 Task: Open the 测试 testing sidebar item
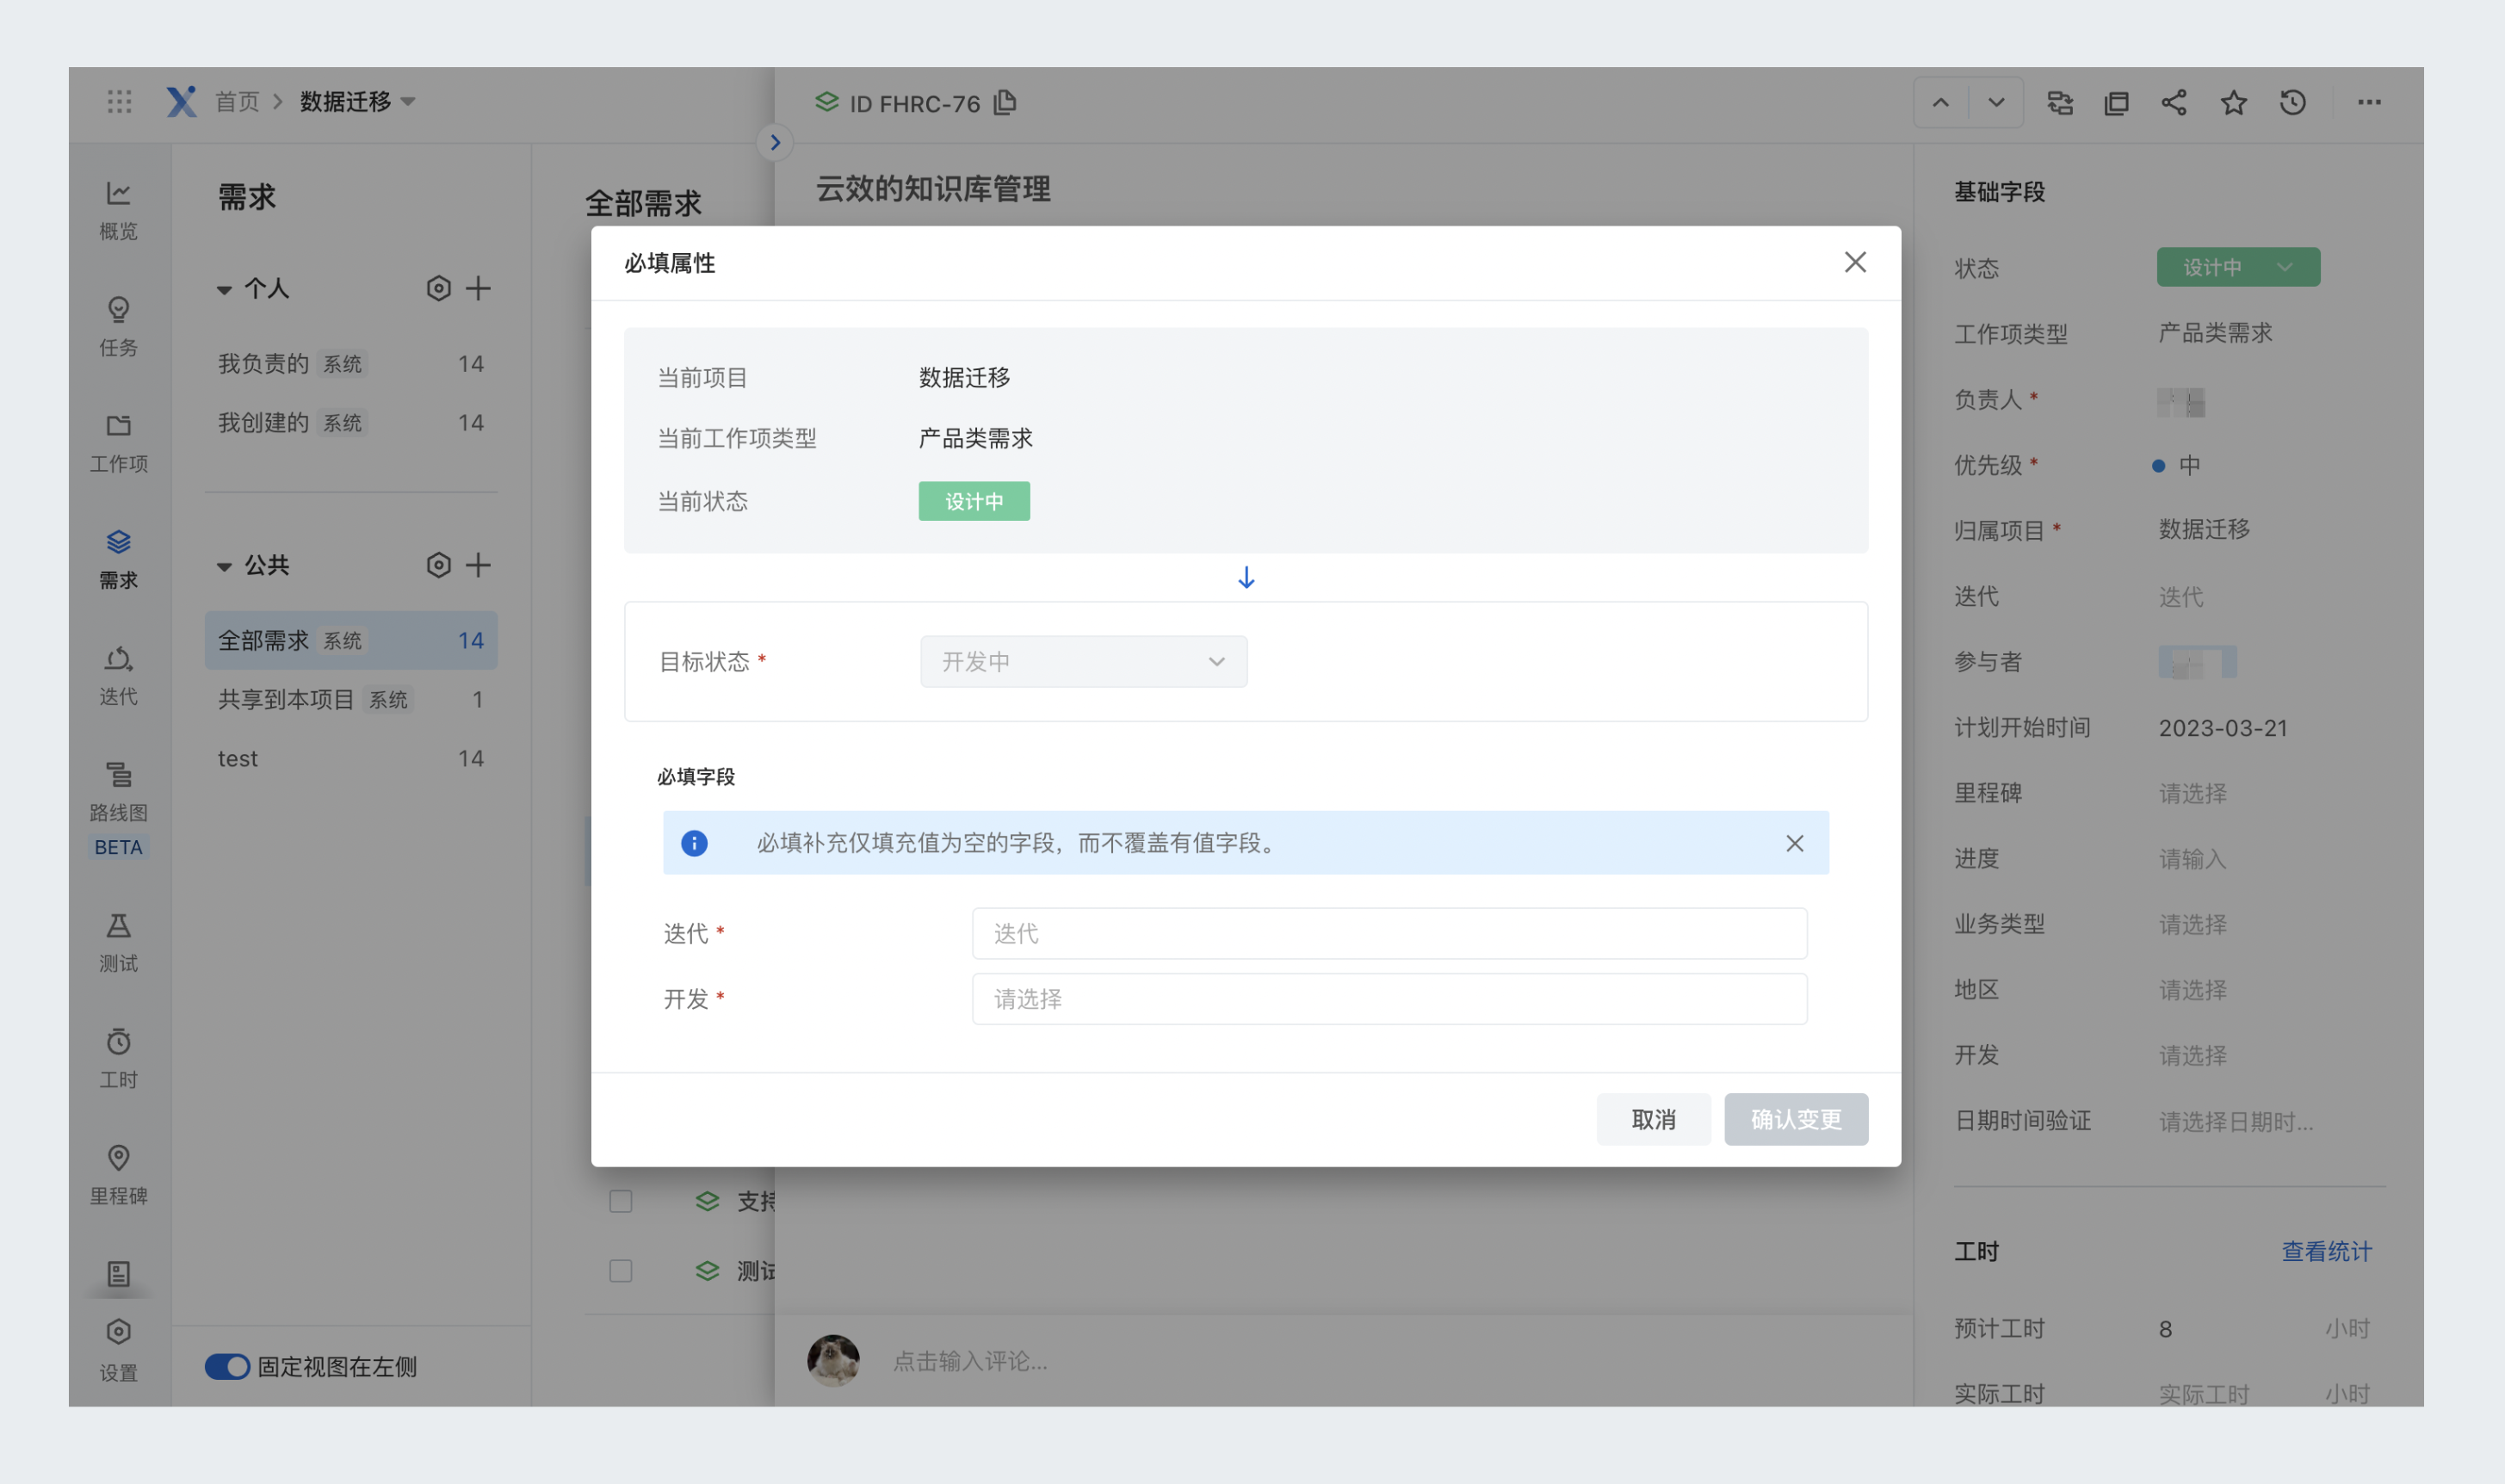pos(118,942)
